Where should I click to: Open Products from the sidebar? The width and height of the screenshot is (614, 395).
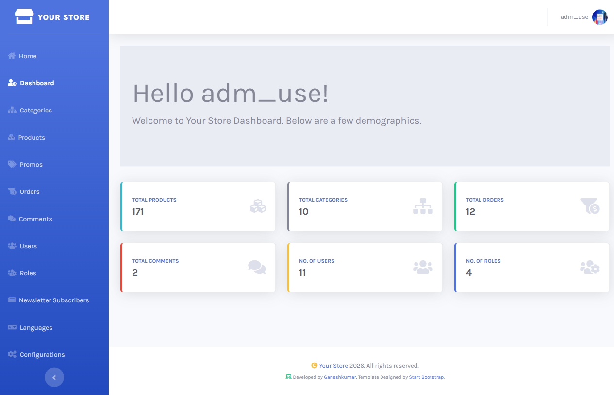click(54, 137)
